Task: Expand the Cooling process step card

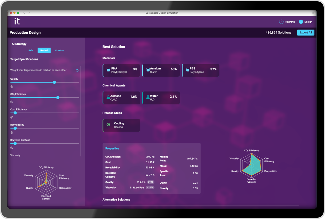Action: [121, 125]
